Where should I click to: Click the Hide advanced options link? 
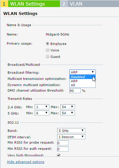(26, 162)
